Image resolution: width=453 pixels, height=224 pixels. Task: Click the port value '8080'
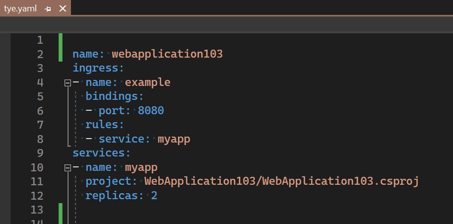point(151,110)
